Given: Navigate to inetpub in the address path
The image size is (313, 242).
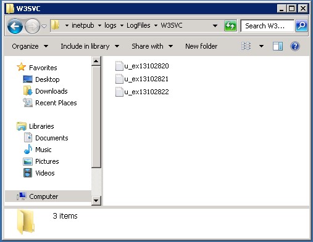Looking at the screenshot, I should click(x=83, y=25).
